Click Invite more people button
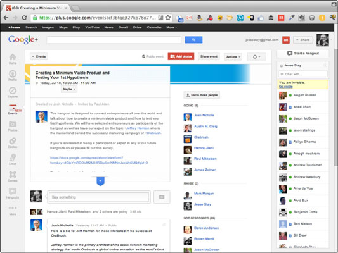The width and height of the screenshot is (338, 253). click(202, 95)
